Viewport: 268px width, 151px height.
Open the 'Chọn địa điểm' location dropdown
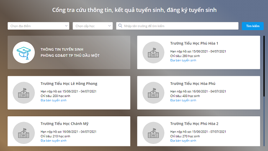pos(39,26)
